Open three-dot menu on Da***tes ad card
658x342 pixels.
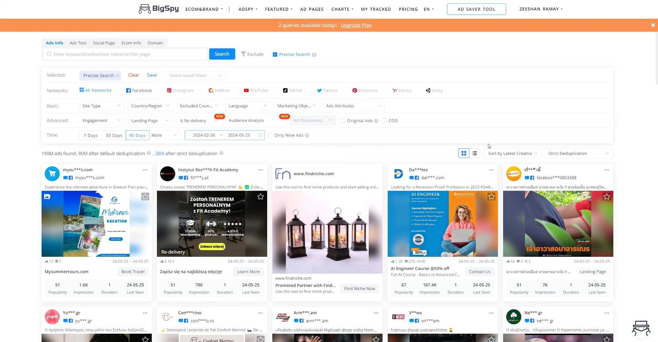[x=491, y=170]
